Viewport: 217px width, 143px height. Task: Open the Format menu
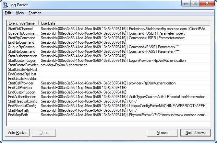35,13
